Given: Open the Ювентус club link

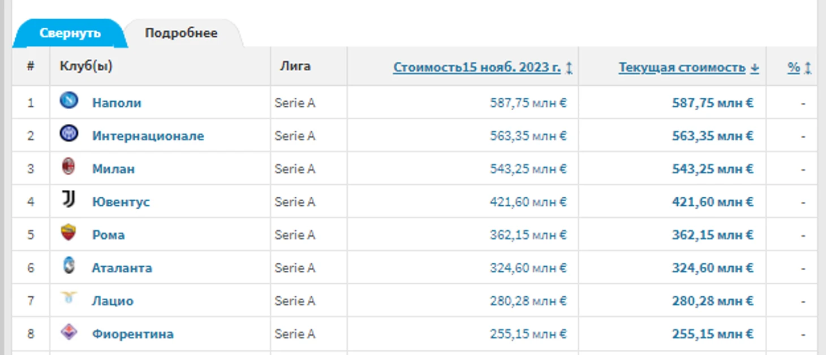Looking at the screenshot, I should 121,202.
